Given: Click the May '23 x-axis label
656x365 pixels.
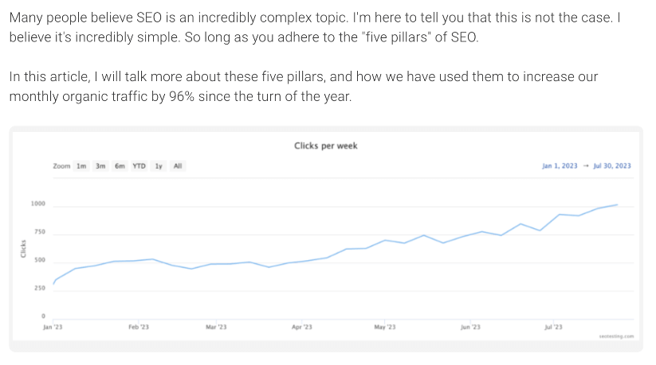Looking at the screenshot, I should (385, 327).
